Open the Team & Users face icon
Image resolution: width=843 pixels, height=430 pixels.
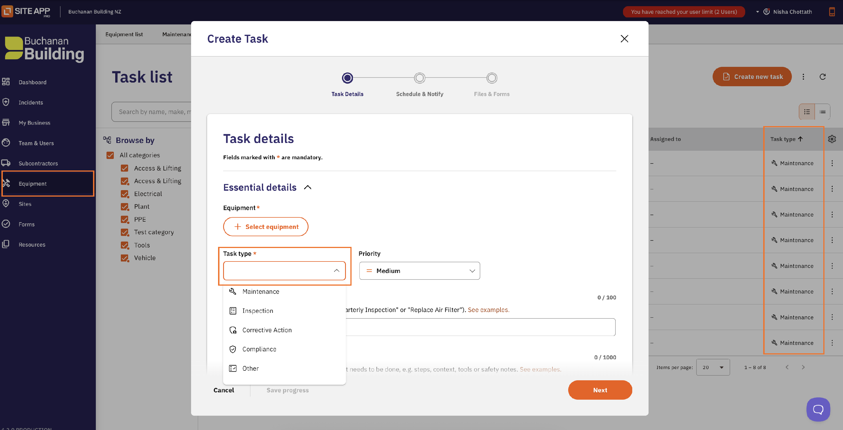6,143
